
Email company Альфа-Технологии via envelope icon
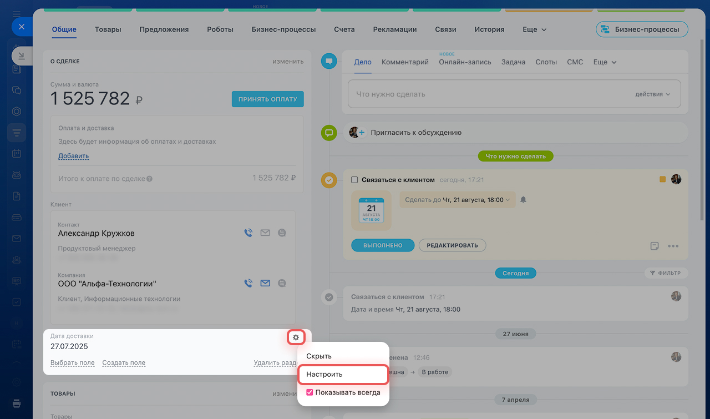tap(265, 283)
